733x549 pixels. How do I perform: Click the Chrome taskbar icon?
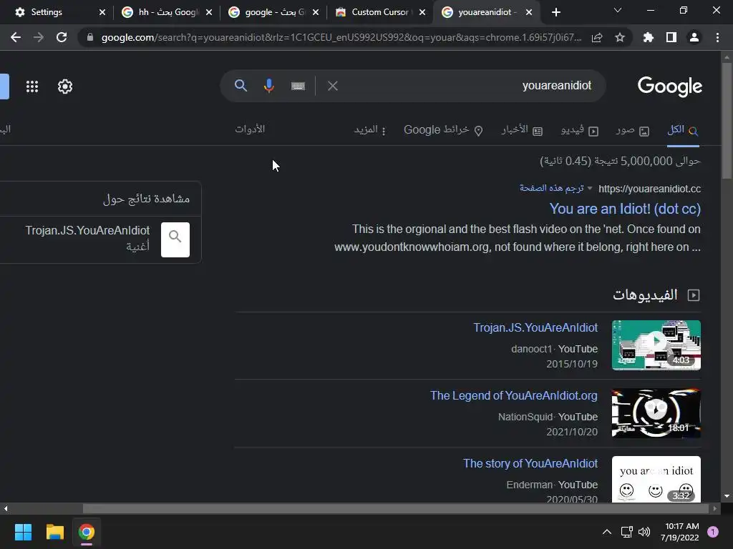coord(87,532)
